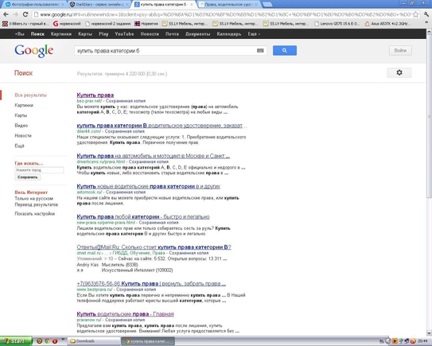The width and height of the screenshot is (432, 346).
Task: Expand Ещё in left sidebar filters
Action: click(x=19, y=146)
